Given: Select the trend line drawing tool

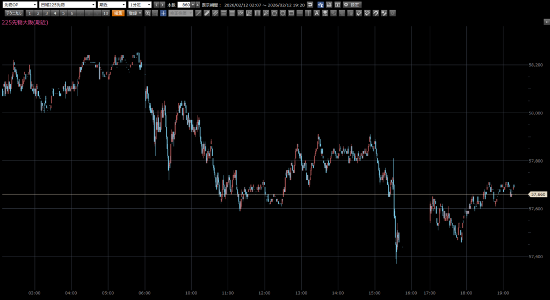Looking at the screenshot, I should coord(198,13).
